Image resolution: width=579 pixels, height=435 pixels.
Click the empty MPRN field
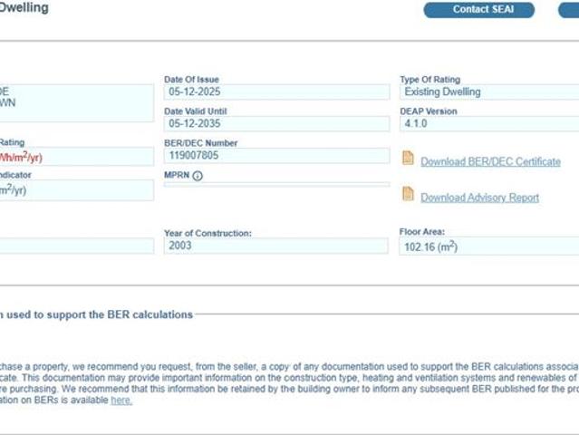276,185
